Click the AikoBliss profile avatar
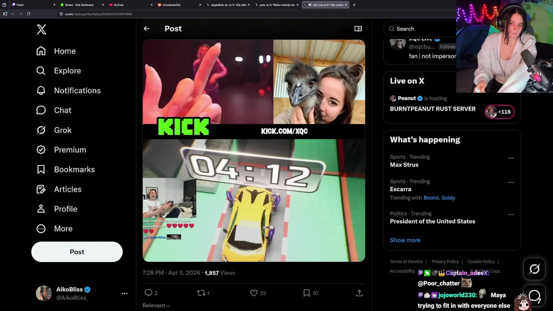Screen dimensions: 553x311 pyautogui.click(x=44, y=293)
